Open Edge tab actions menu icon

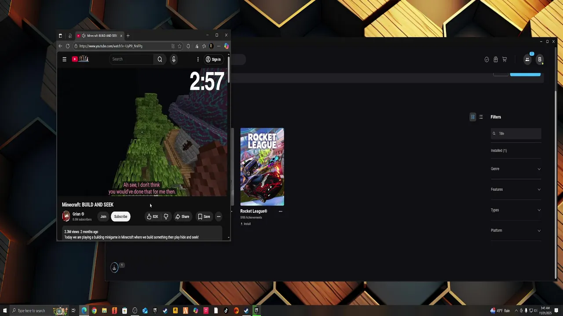(x=60, y=36)
